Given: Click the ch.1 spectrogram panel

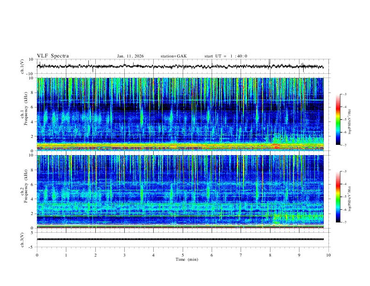Looking at the screenshot, I should coord(180,114).
